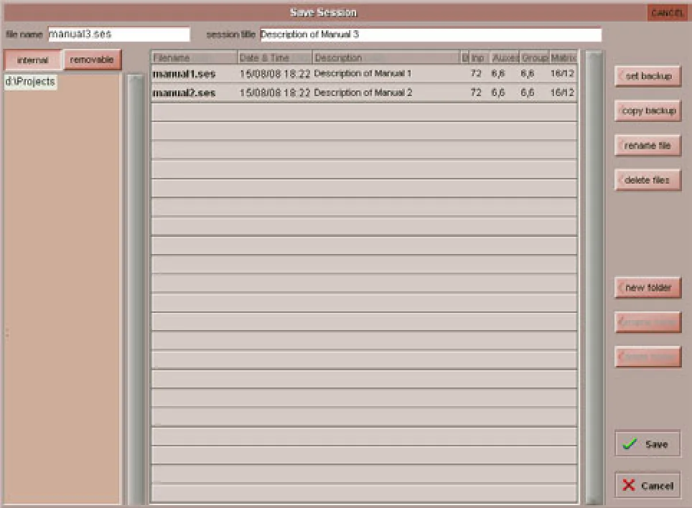Select the manual1.ses file row
Viewport: 692px width, 508px height.
(x=364, y=74)
